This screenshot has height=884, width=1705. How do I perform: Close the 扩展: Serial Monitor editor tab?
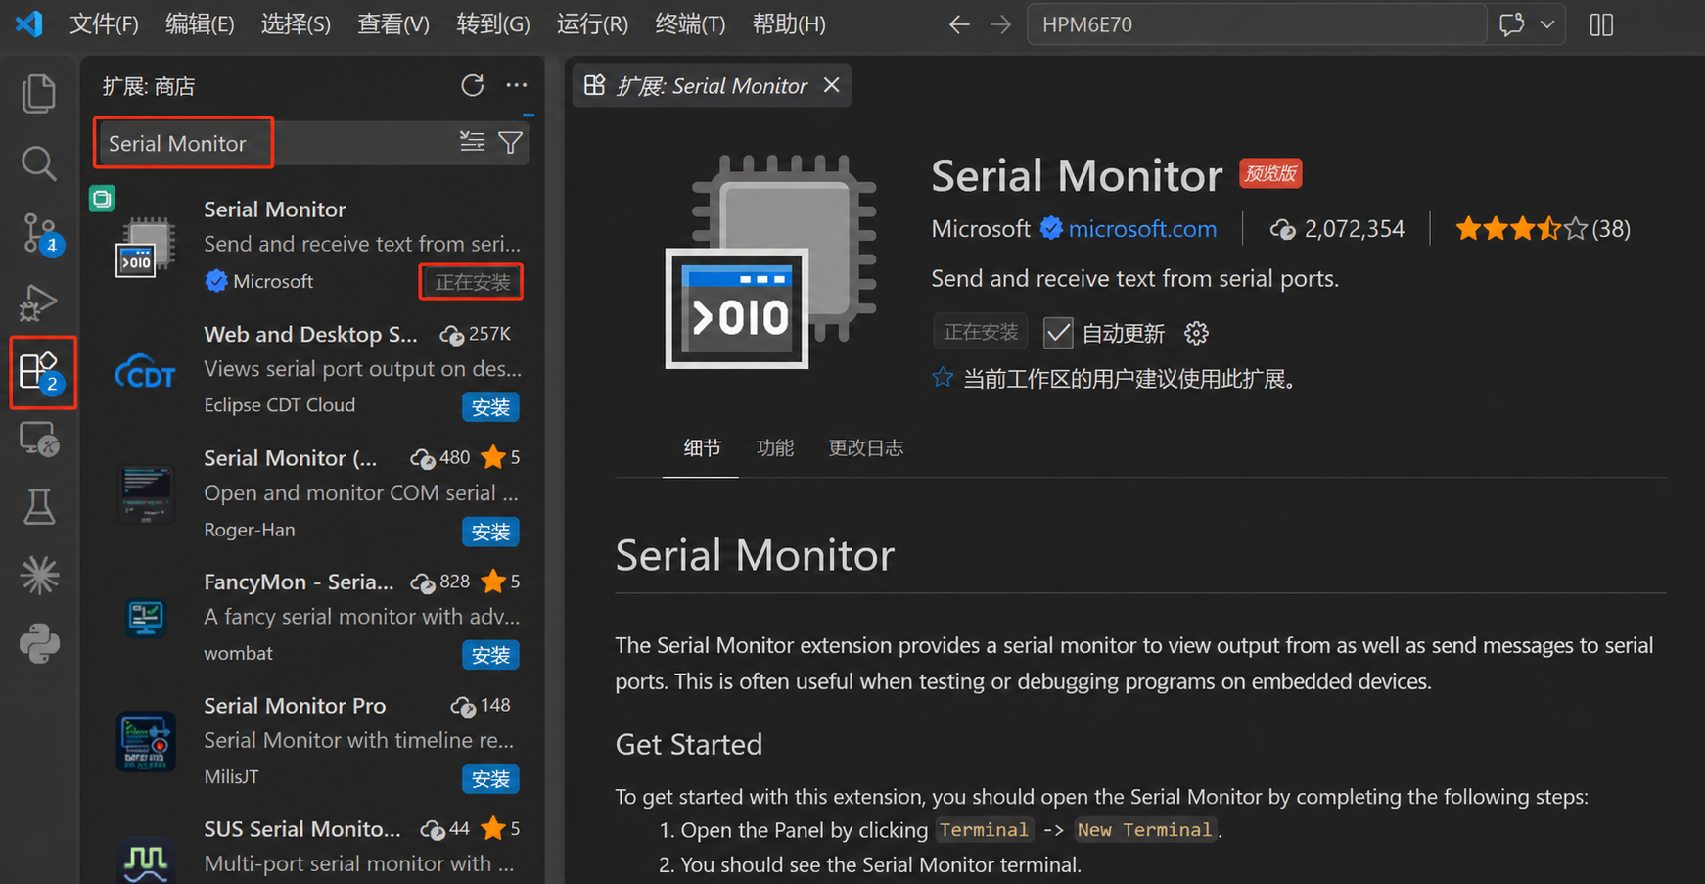832,86
